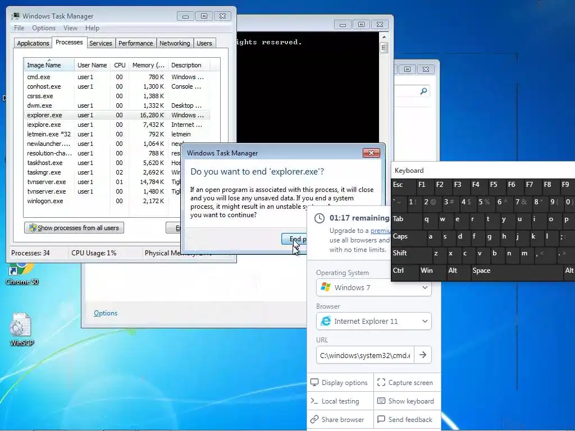Click Show processes from all users button

click(74, 228)
